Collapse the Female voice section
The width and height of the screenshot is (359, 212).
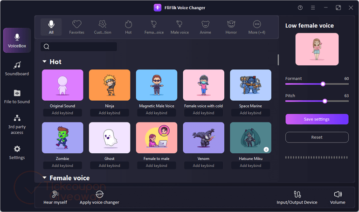tap(44, 178)
